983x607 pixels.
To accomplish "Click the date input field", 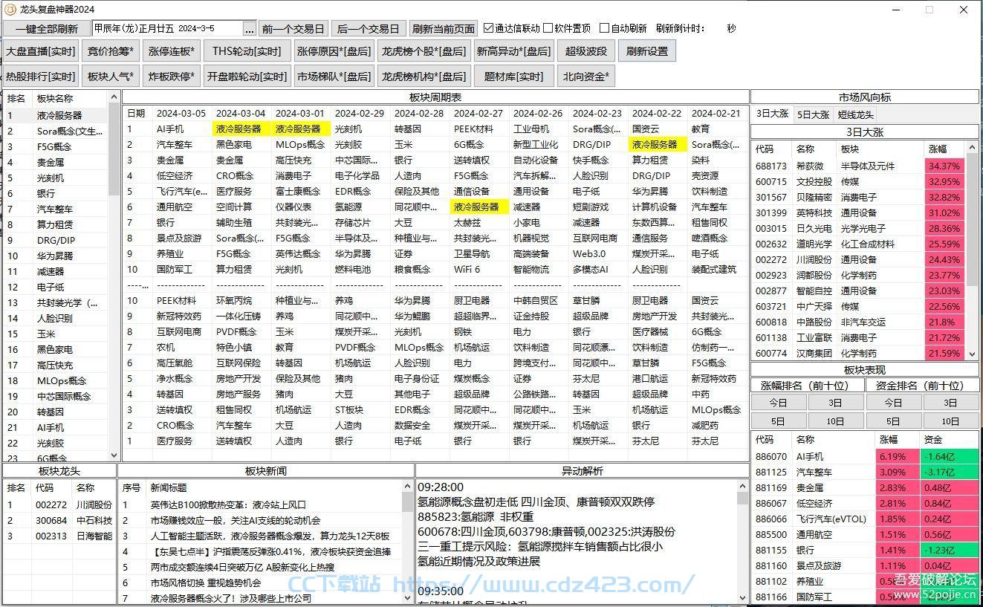I will click(168, 29).
